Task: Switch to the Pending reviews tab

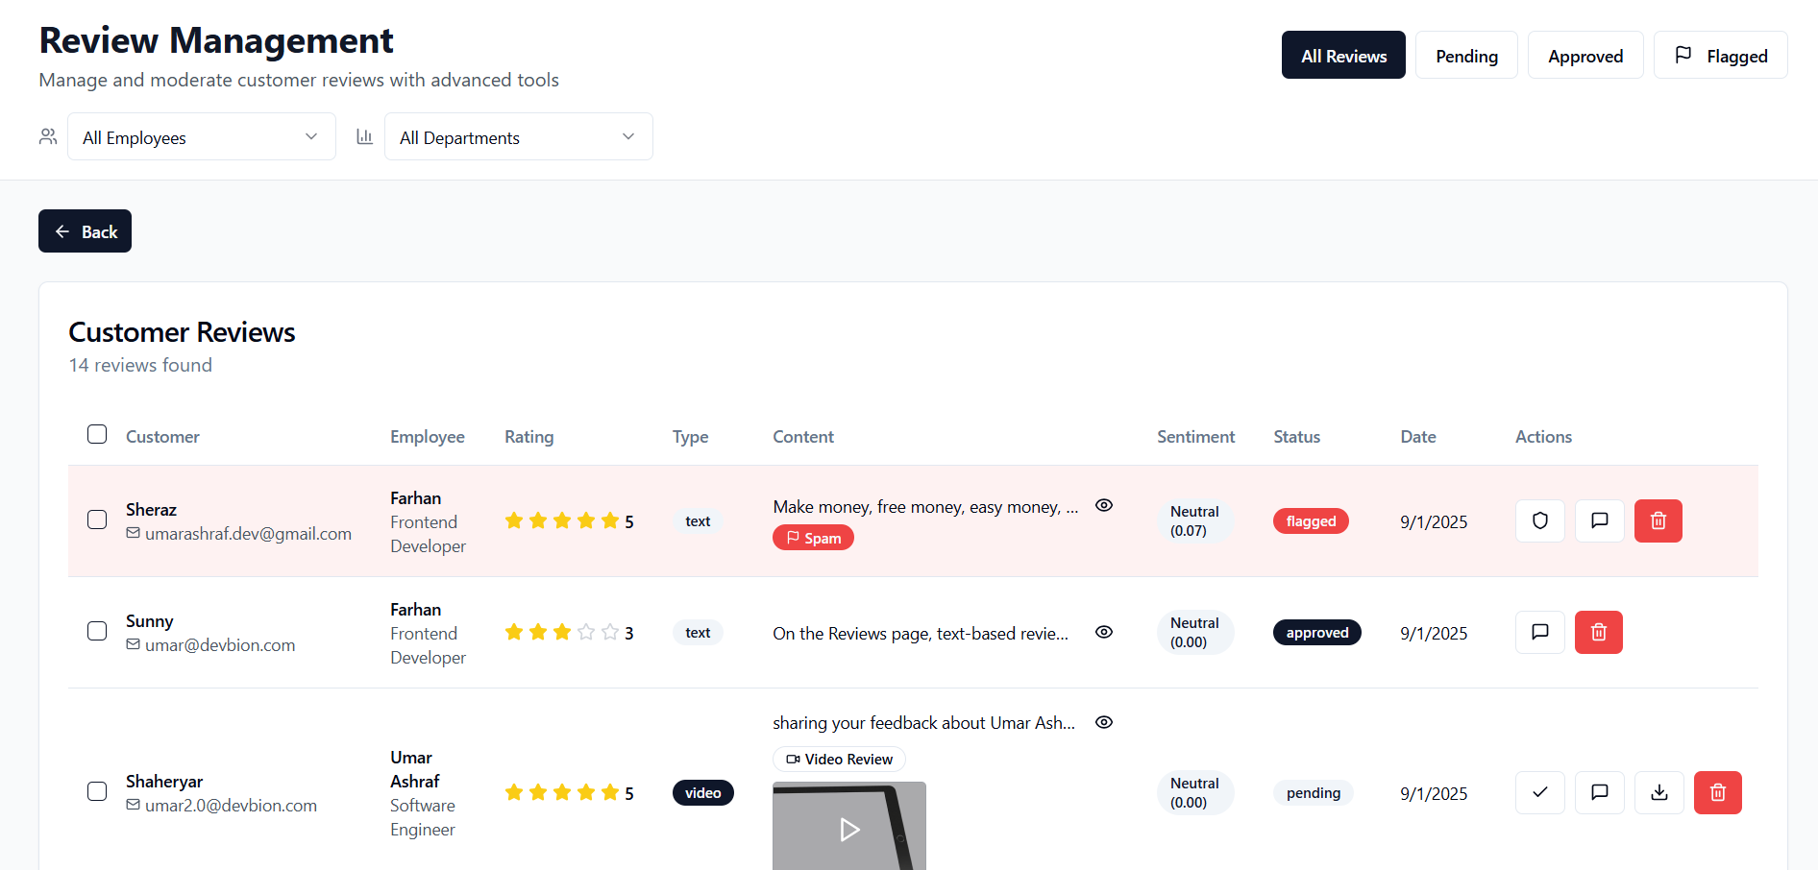Action: pyautogui.click(x=1466, y=55)
